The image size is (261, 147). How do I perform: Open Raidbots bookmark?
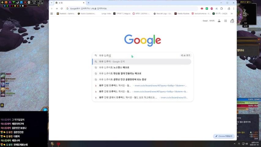[x=66, y=14]
